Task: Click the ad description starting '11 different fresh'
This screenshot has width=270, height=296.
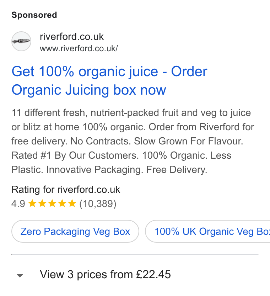Action: click(x=133, y=141)
